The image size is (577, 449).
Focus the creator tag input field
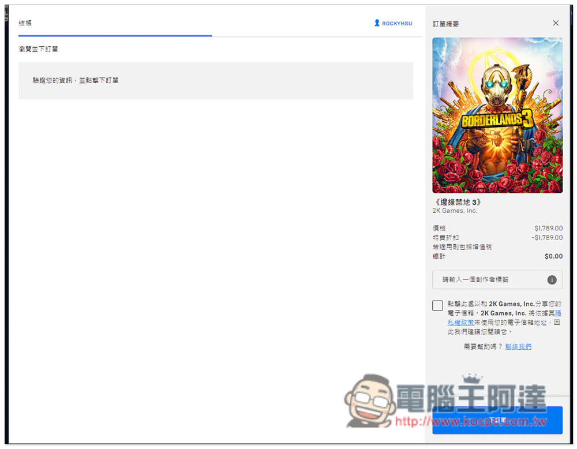[497, 280]
